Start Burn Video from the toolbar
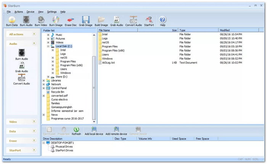Screen dimensions: 267x164 [x=41, y=21]
